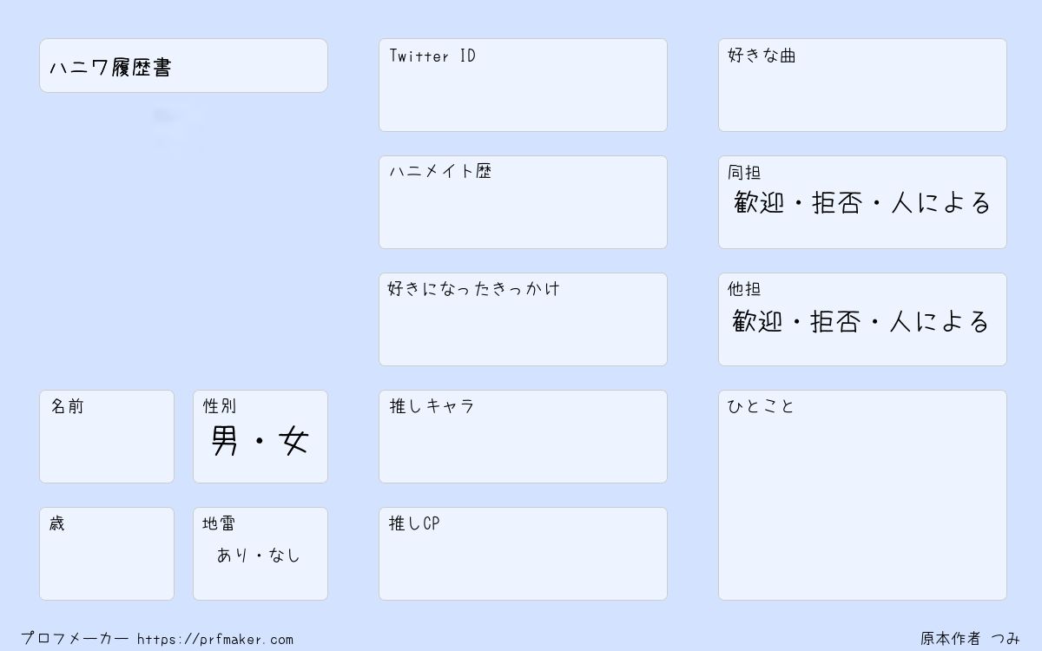1042x651 pixels.
Task: Click the 推しCP field
Action: coord(523,554)
